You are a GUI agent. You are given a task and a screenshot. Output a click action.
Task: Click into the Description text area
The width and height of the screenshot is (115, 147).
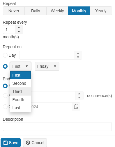coord(57,127)
